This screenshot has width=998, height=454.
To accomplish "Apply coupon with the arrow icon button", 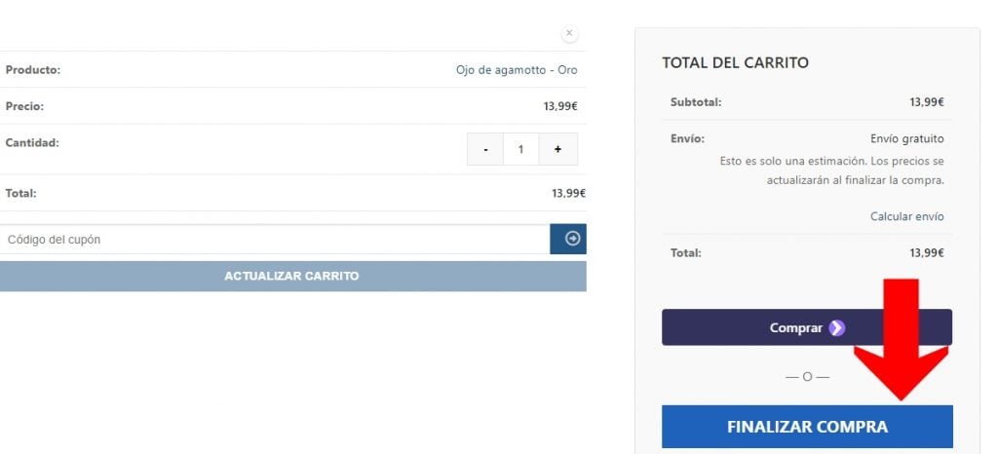I will [568, 239].
